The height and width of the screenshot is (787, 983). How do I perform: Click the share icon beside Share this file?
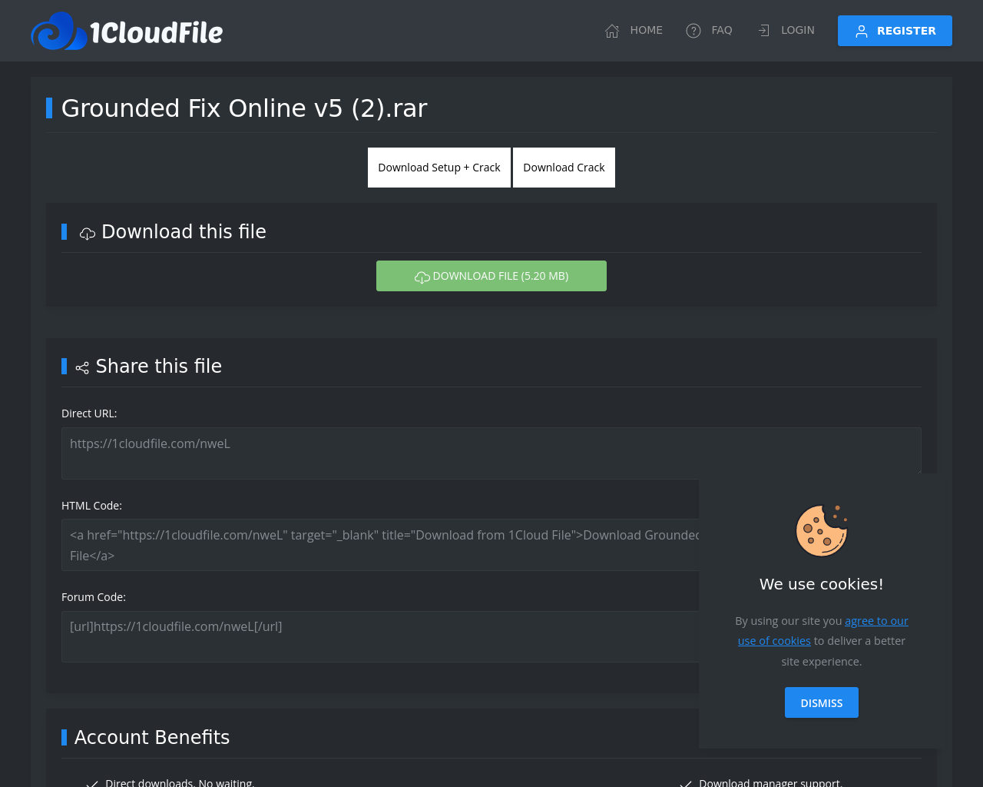[x=82, y=367]
